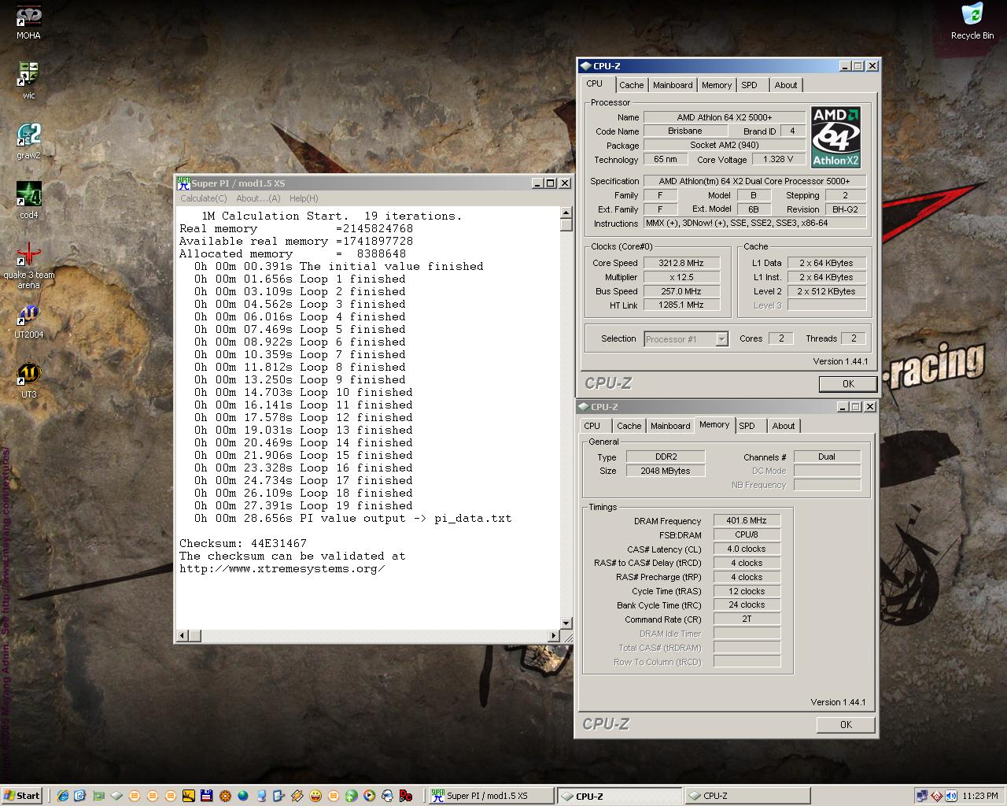Click the Checksum: 44E31467 line
Viewport: 1007px width, 806px height.
click(x=243, y=543)
